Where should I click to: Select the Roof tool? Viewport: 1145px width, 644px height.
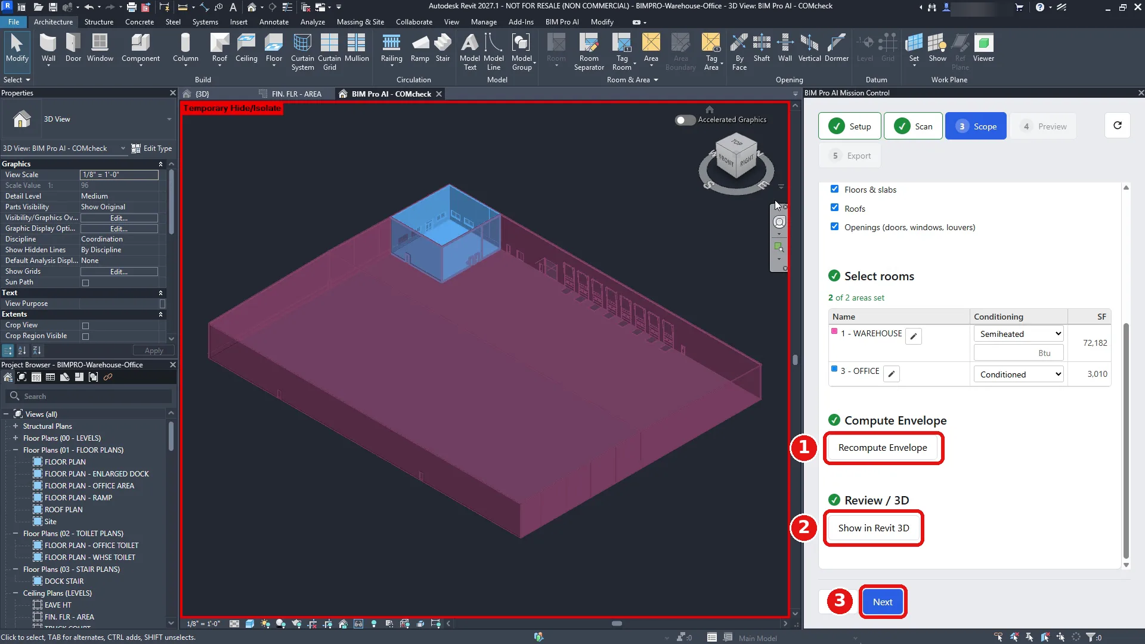pos(219,48)
